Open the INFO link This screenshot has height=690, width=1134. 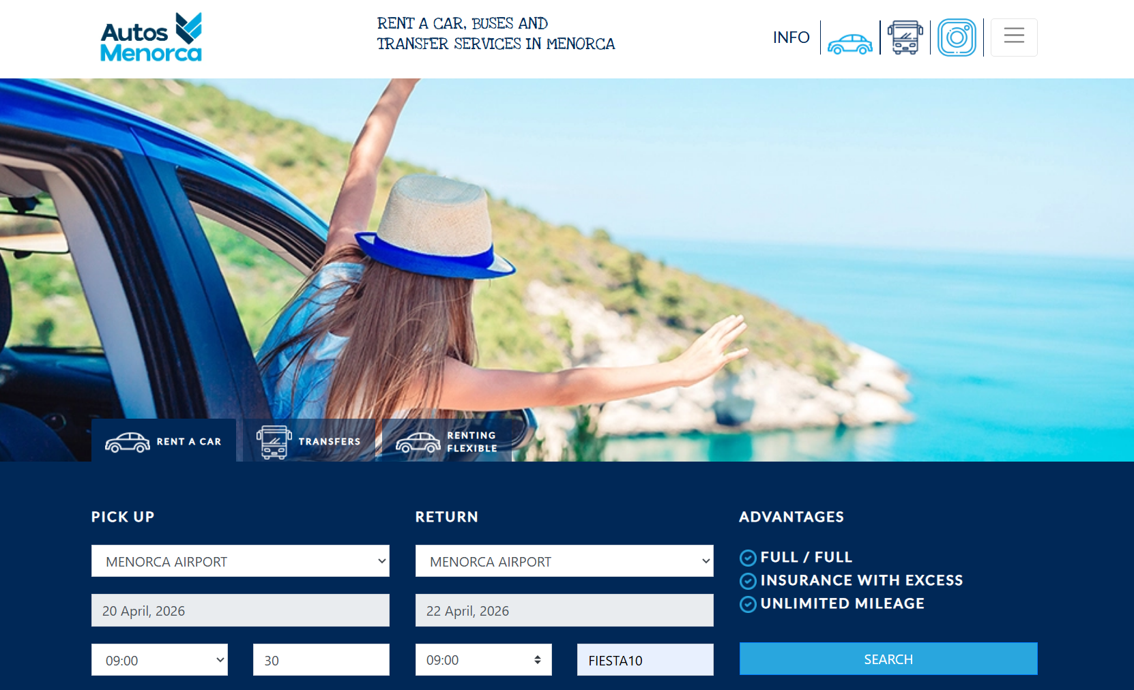click(791, 37)
